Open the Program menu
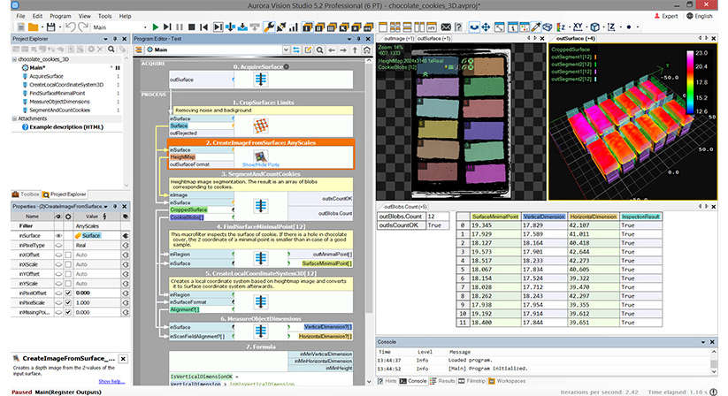The image size is (728, 396). pos(60,16)
